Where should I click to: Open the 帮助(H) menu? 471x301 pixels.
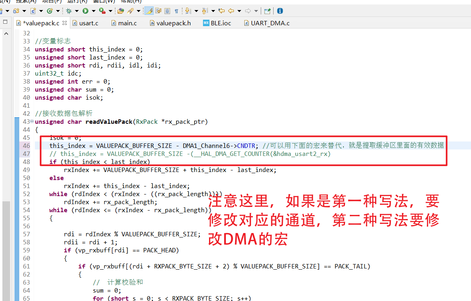point(131,1)
